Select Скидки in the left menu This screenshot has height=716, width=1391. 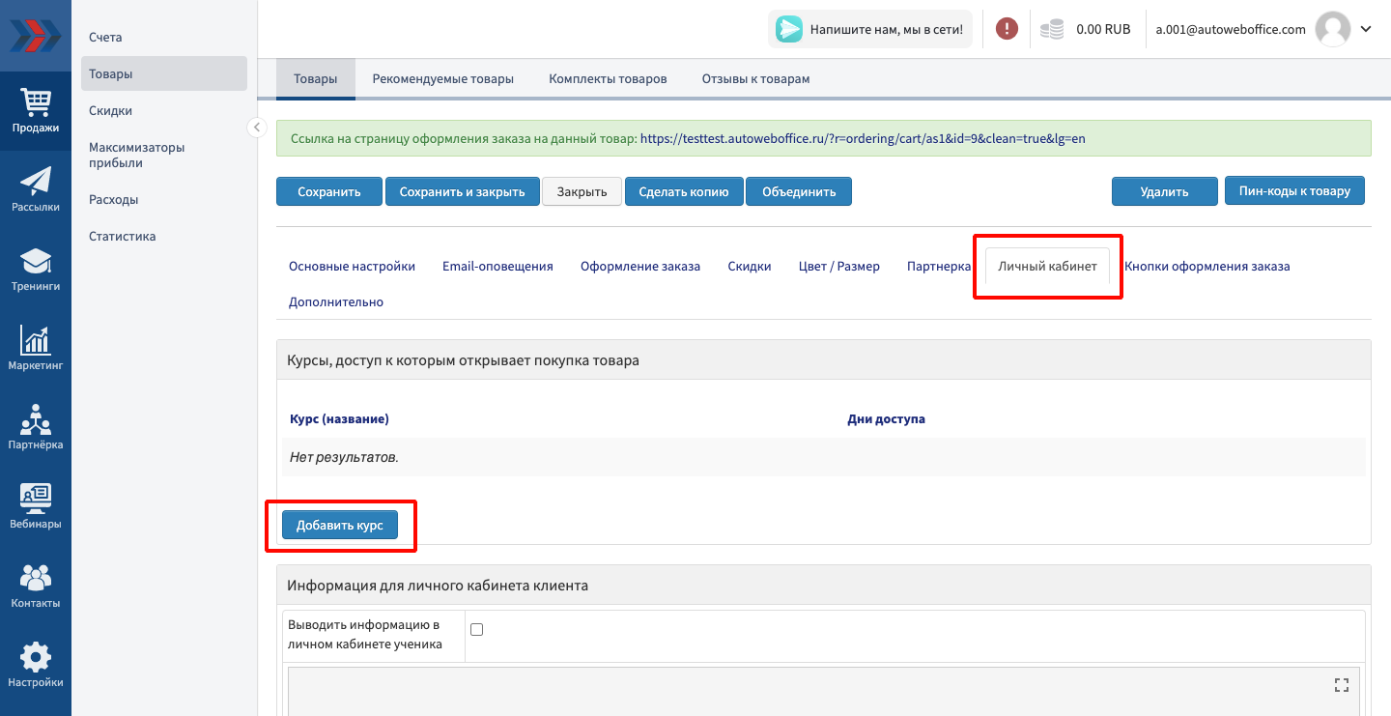pos(110,111)
